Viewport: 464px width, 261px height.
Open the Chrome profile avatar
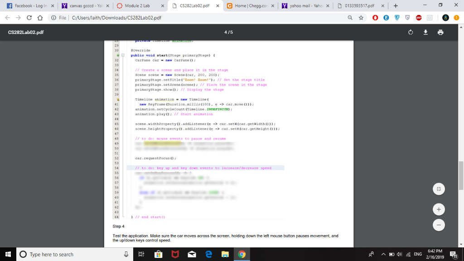pyautogui.click(x=445, y=18)
